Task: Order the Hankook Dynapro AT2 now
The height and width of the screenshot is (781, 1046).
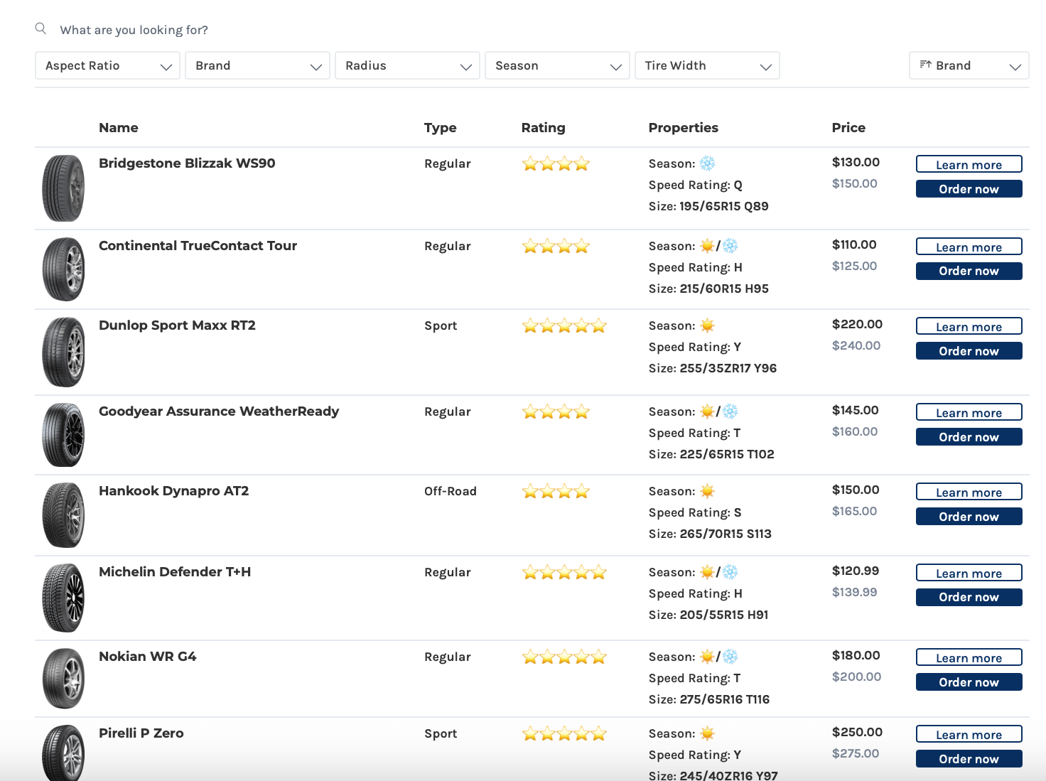Action: tap(969, 517)
